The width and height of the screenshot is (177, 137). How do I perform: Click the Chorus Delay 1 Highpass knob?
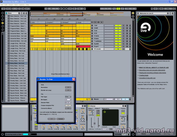91,113
